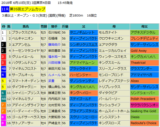Click dam cell モルガナイト

point(114,33)
